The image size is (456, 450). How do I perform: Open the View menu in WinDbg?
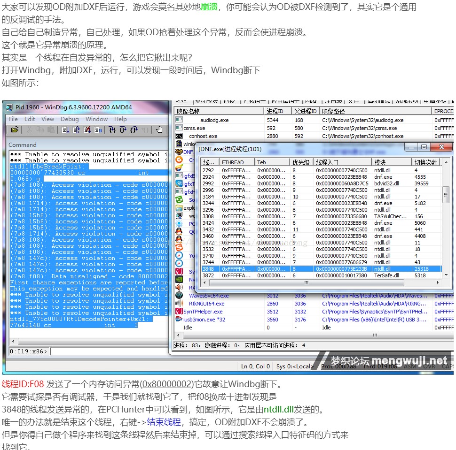pyautogui.click(x=47, y=119)
